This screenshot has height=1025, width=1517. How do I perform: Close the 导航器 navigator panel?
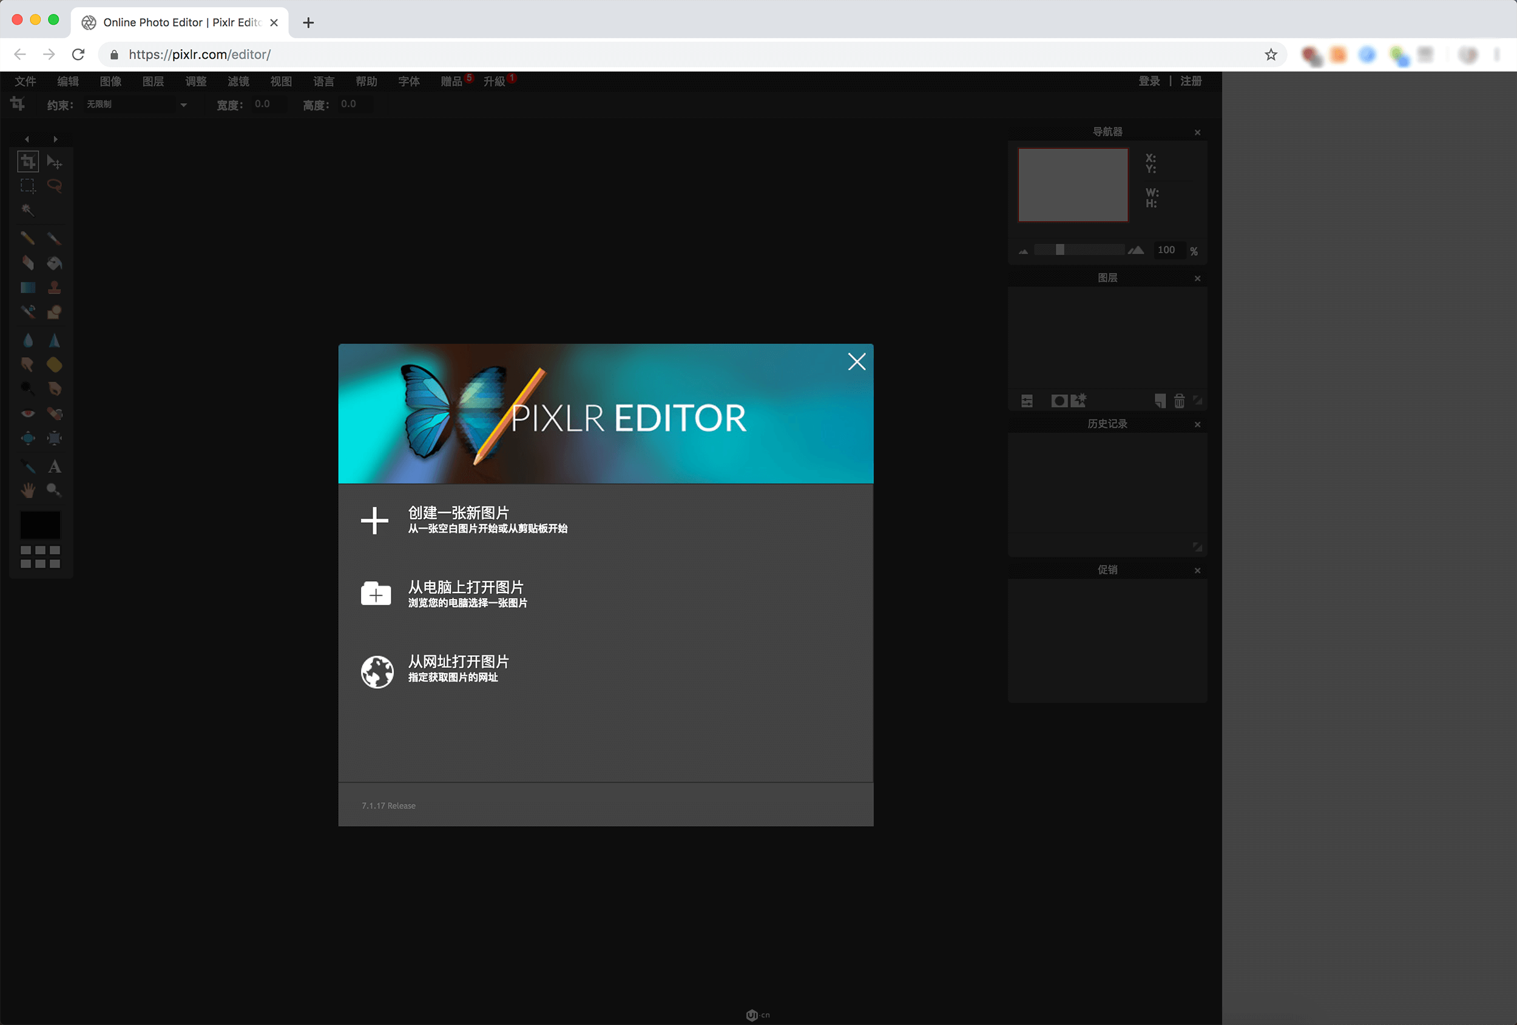[1198, 132]
